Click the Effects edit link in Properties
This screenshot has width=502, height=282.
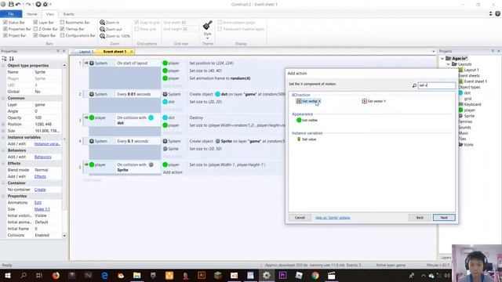click(40, 176)
